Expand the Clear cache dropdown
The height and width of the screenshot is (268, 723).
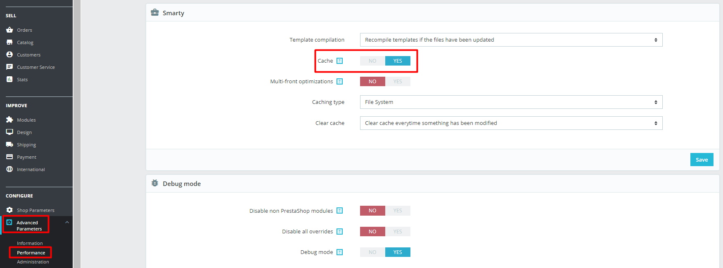click(511, 123)
